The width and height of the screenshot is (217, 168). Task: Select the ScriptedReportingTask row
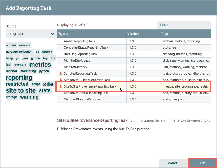(x=134, y=73)
